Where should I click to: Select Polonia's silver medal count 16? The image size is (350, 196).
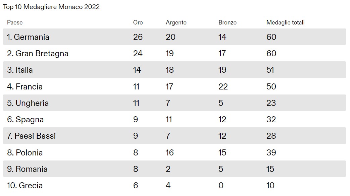tap(170, 153)
